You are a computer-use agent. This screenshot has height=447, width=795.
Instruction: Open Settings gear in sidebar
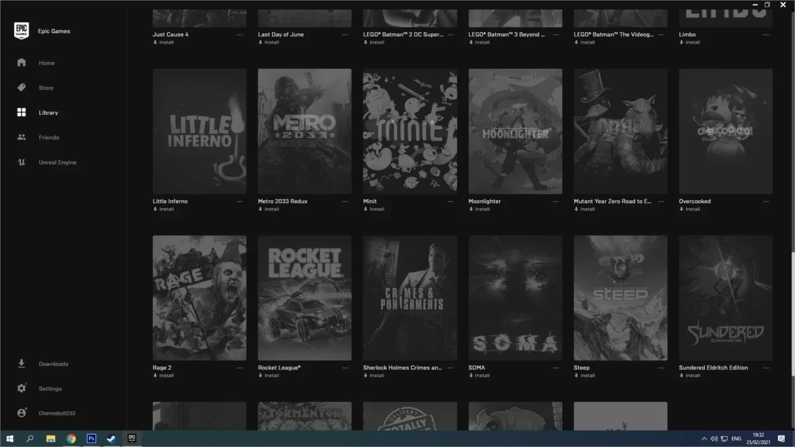(x=22, y=389)
